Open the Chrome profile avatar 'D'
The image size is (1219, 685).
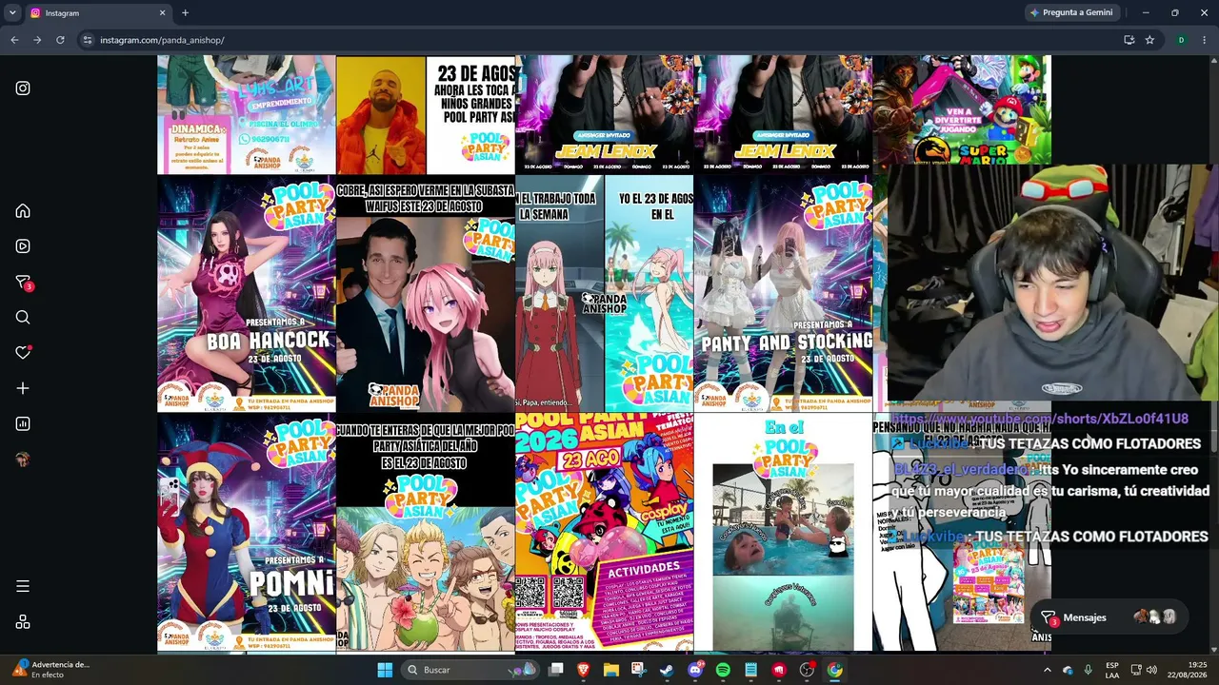(x=1181, y=40)
